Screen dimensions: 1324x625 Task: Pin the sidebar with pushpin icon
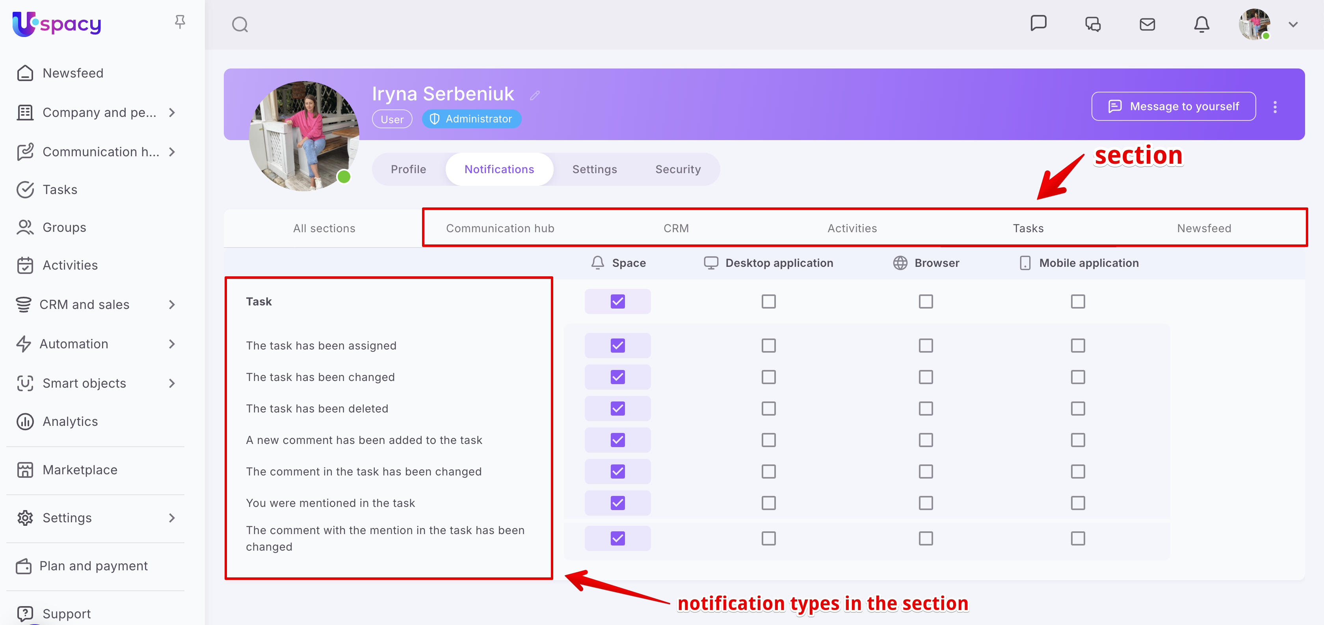179,22
